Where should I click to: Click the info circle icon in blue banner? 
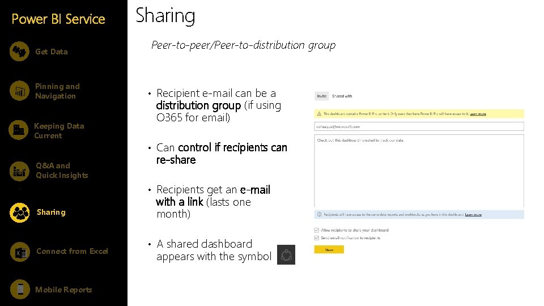coord(319,214)
